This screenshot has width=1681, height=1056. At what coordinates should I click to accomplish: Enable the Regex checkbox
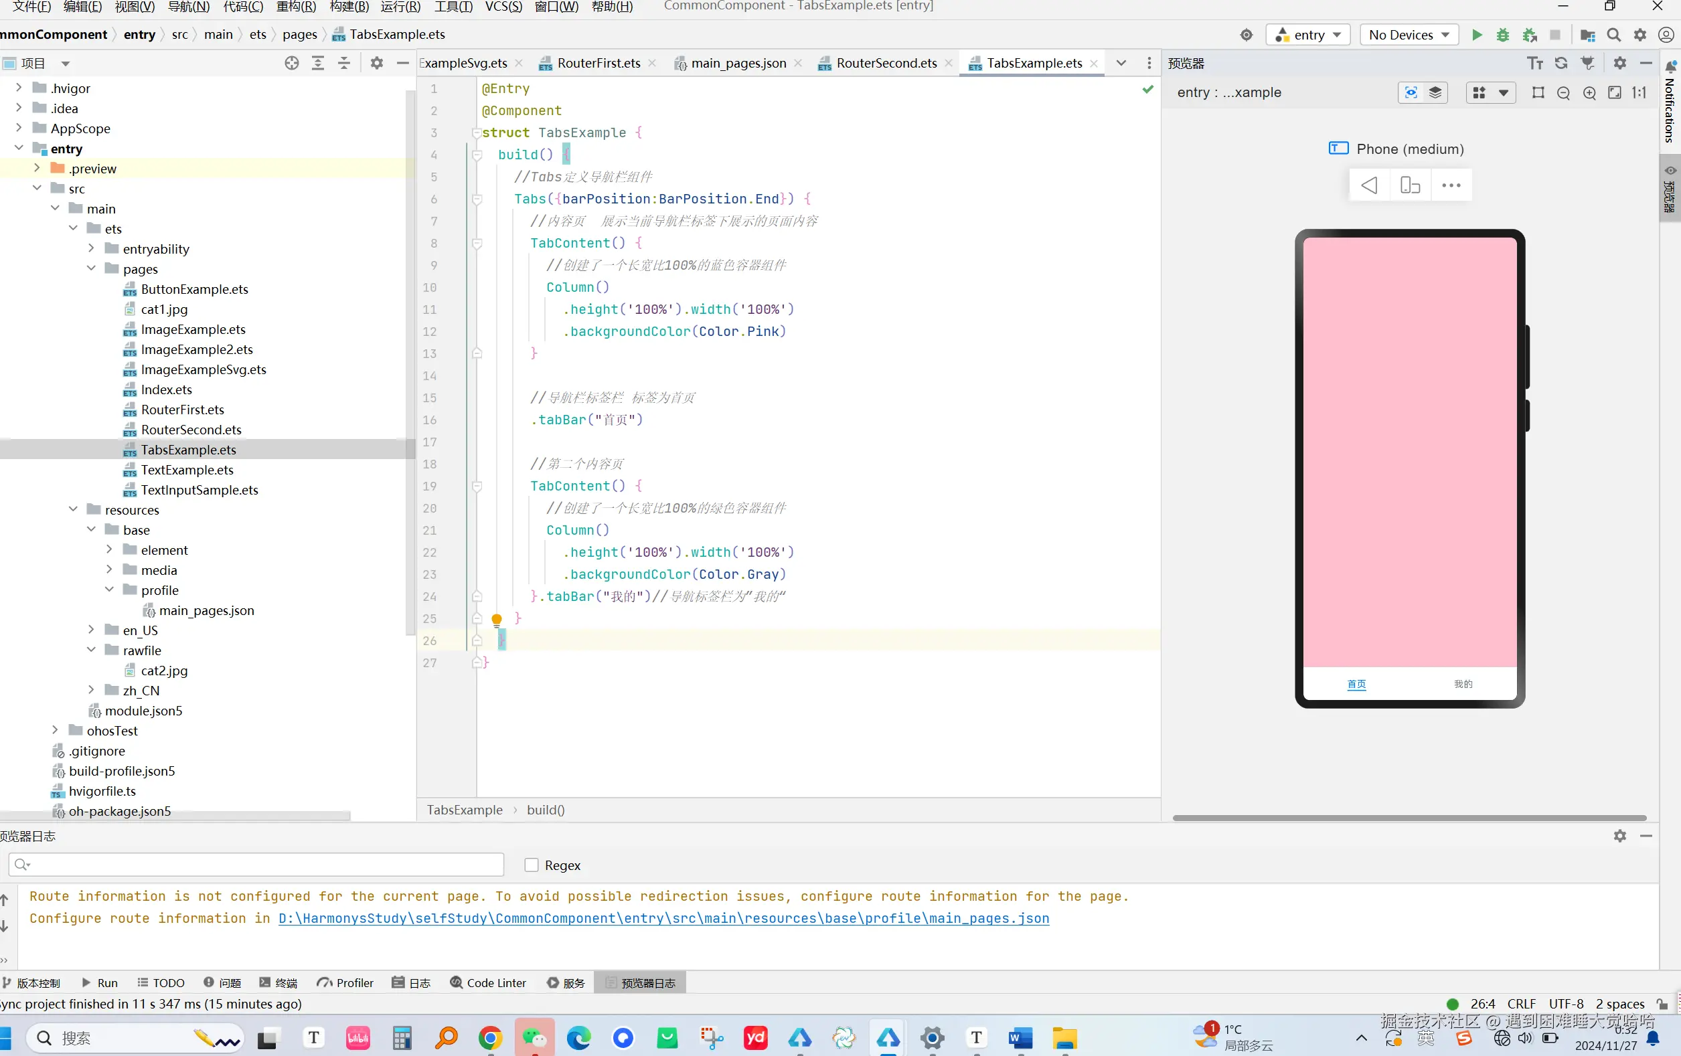click(x=532, y=865)
